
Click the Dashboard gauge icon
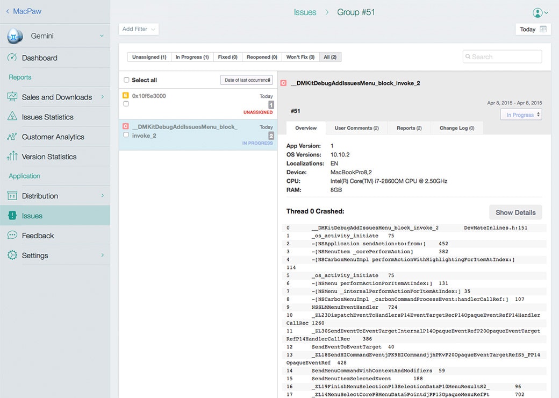(x=12, y=58)
